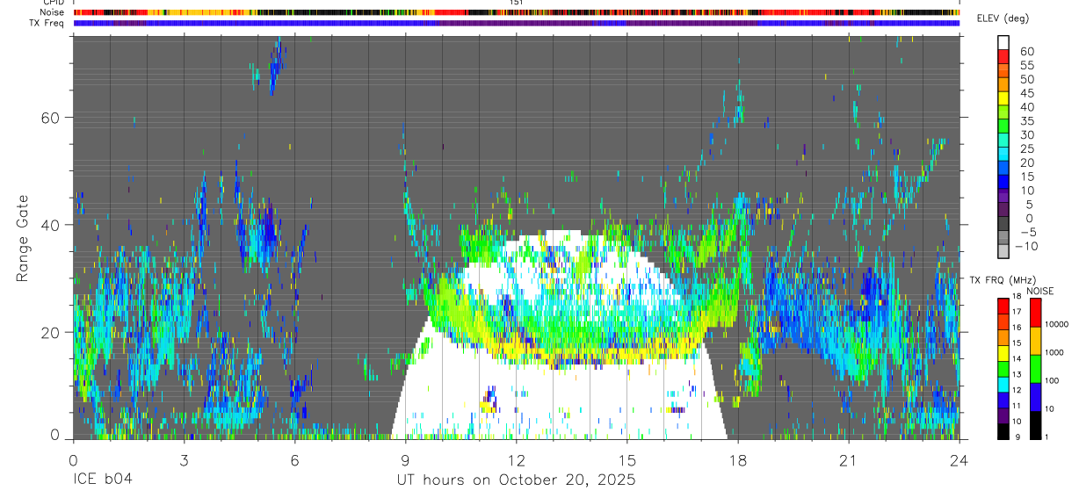Click the red swatch of the NOISE colorbar

click(1036, 313)
